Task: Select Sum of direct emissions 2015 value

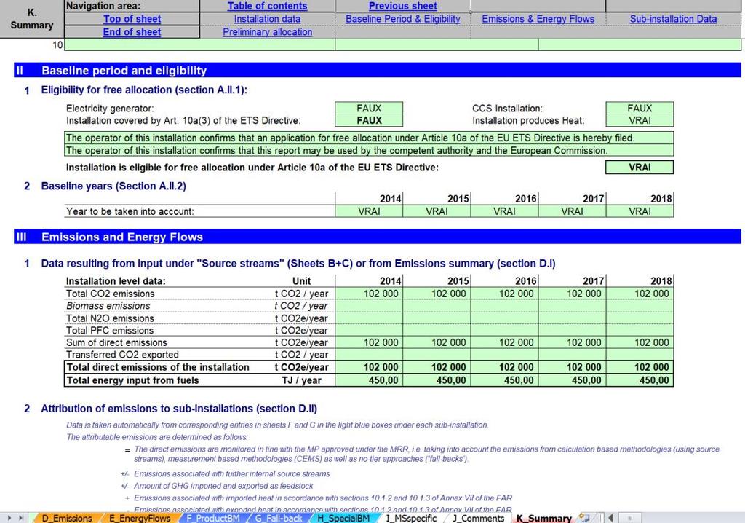Action: (437, 342)
